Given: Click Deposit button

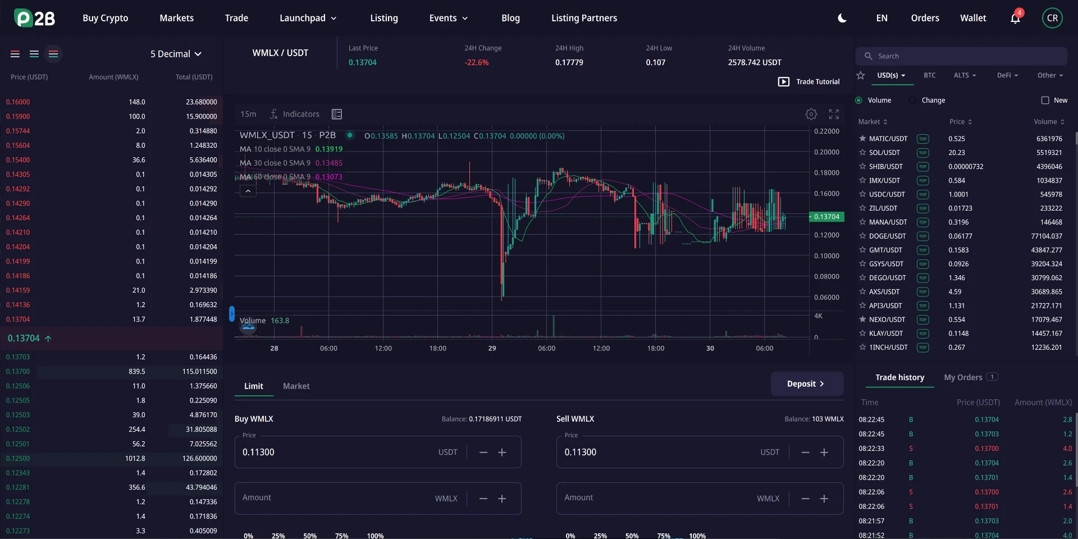Looking at the screenshot, I should (807, 384).
